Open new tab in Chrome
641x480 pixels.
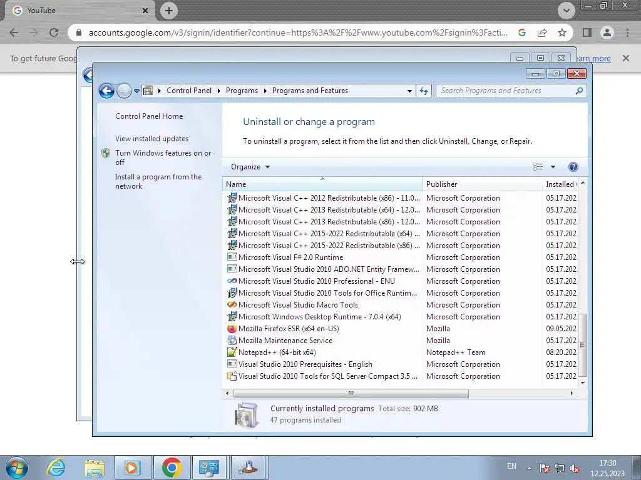point(169,11)
